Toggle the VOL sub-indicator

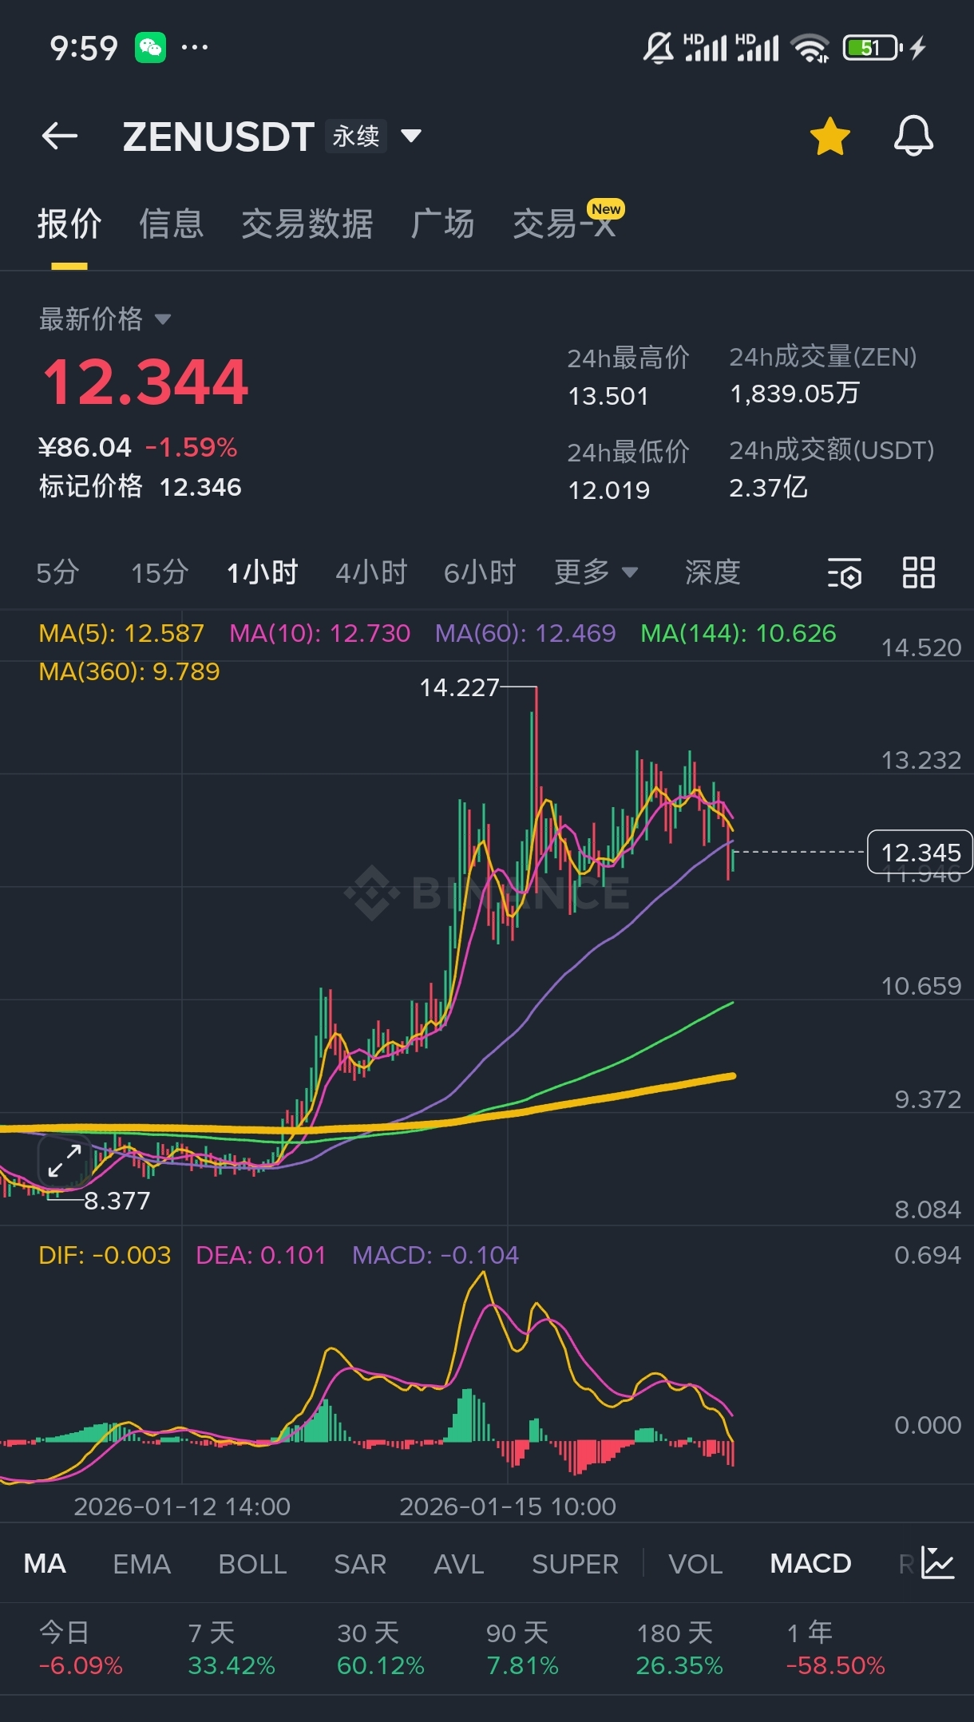pos(695,1564)
